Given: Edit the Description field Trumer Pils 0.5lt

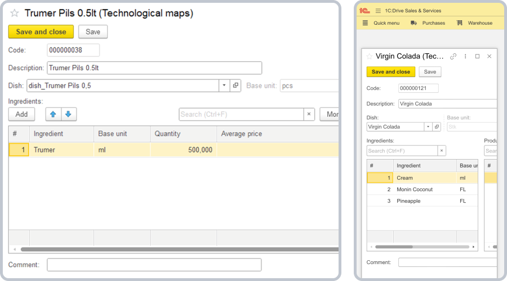Looking at the screenshot, I should click(154, 68).
